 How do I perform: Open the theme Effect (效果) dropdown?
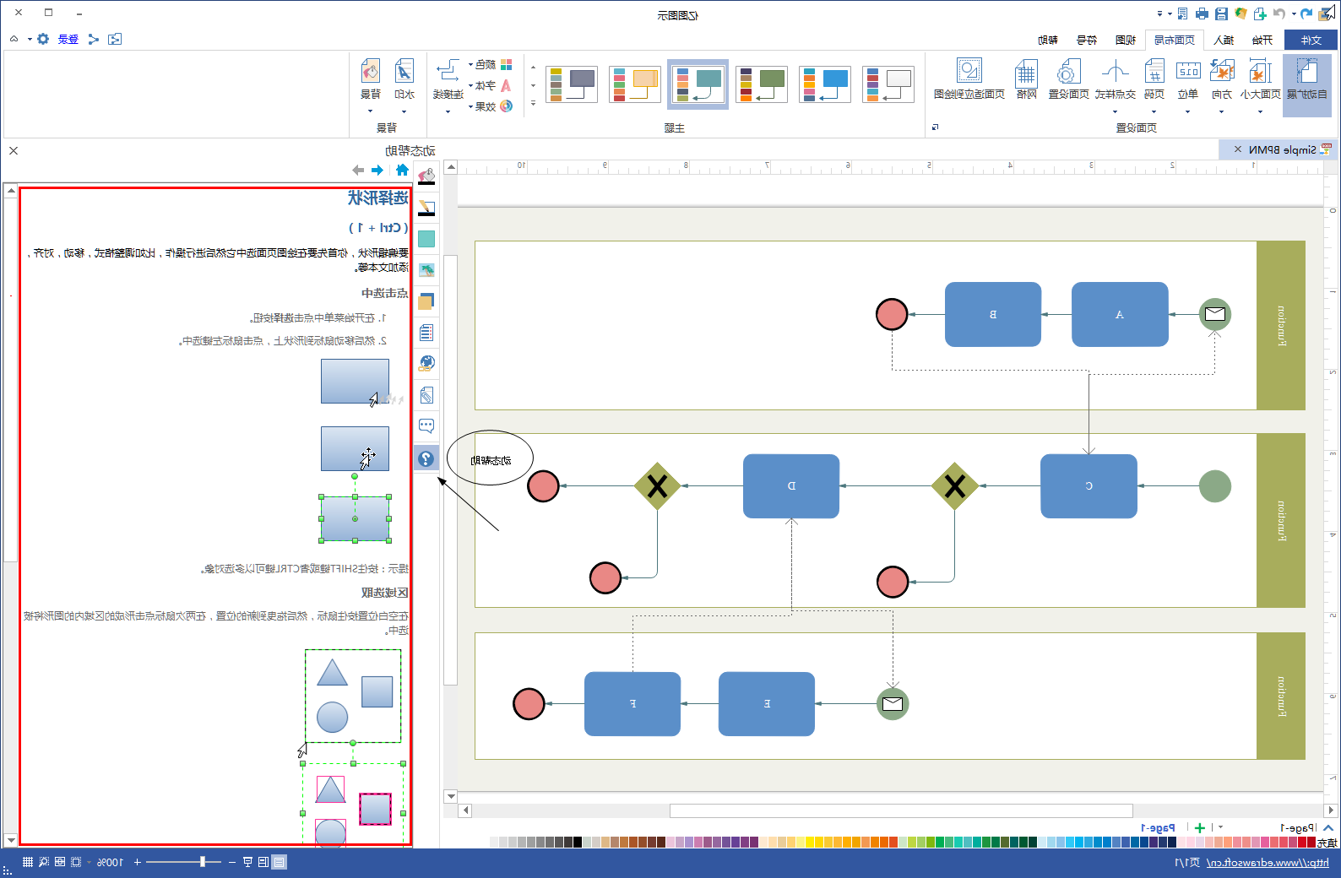pos(491,106)
